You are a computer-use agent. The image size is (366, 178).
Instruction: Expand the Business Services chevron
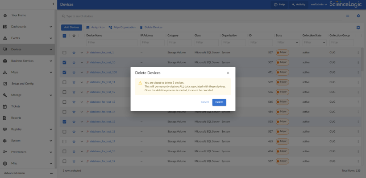(x=51, y=61)
